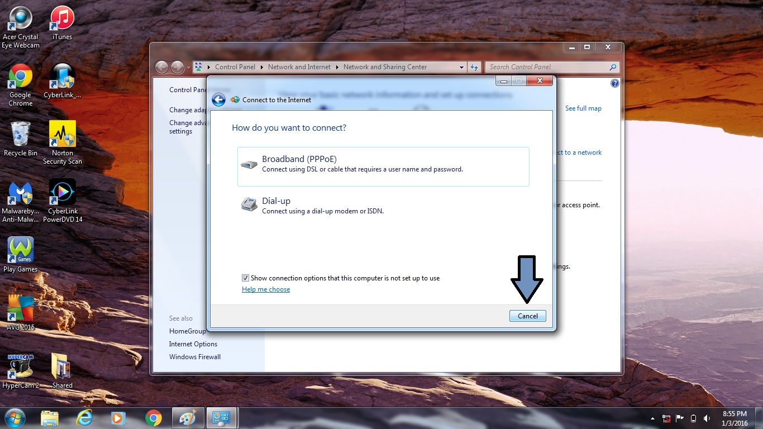Choose the Broadband (PPPoE) connection option
The width and height of the screenshot is (763, 429).
383,166
